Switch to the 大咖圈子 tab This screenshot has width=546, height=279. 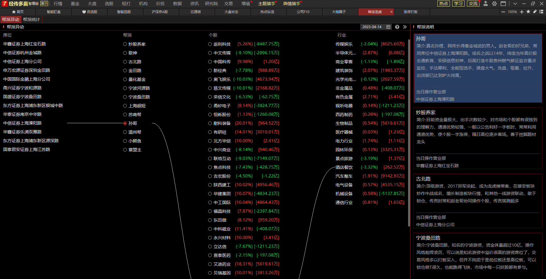coord(339,12)
